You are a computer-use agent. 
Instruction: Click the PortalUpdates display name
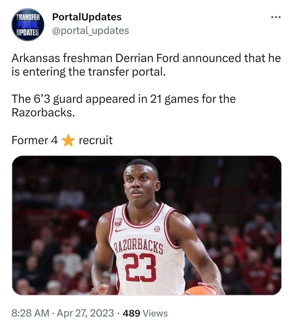coord(87,17)
